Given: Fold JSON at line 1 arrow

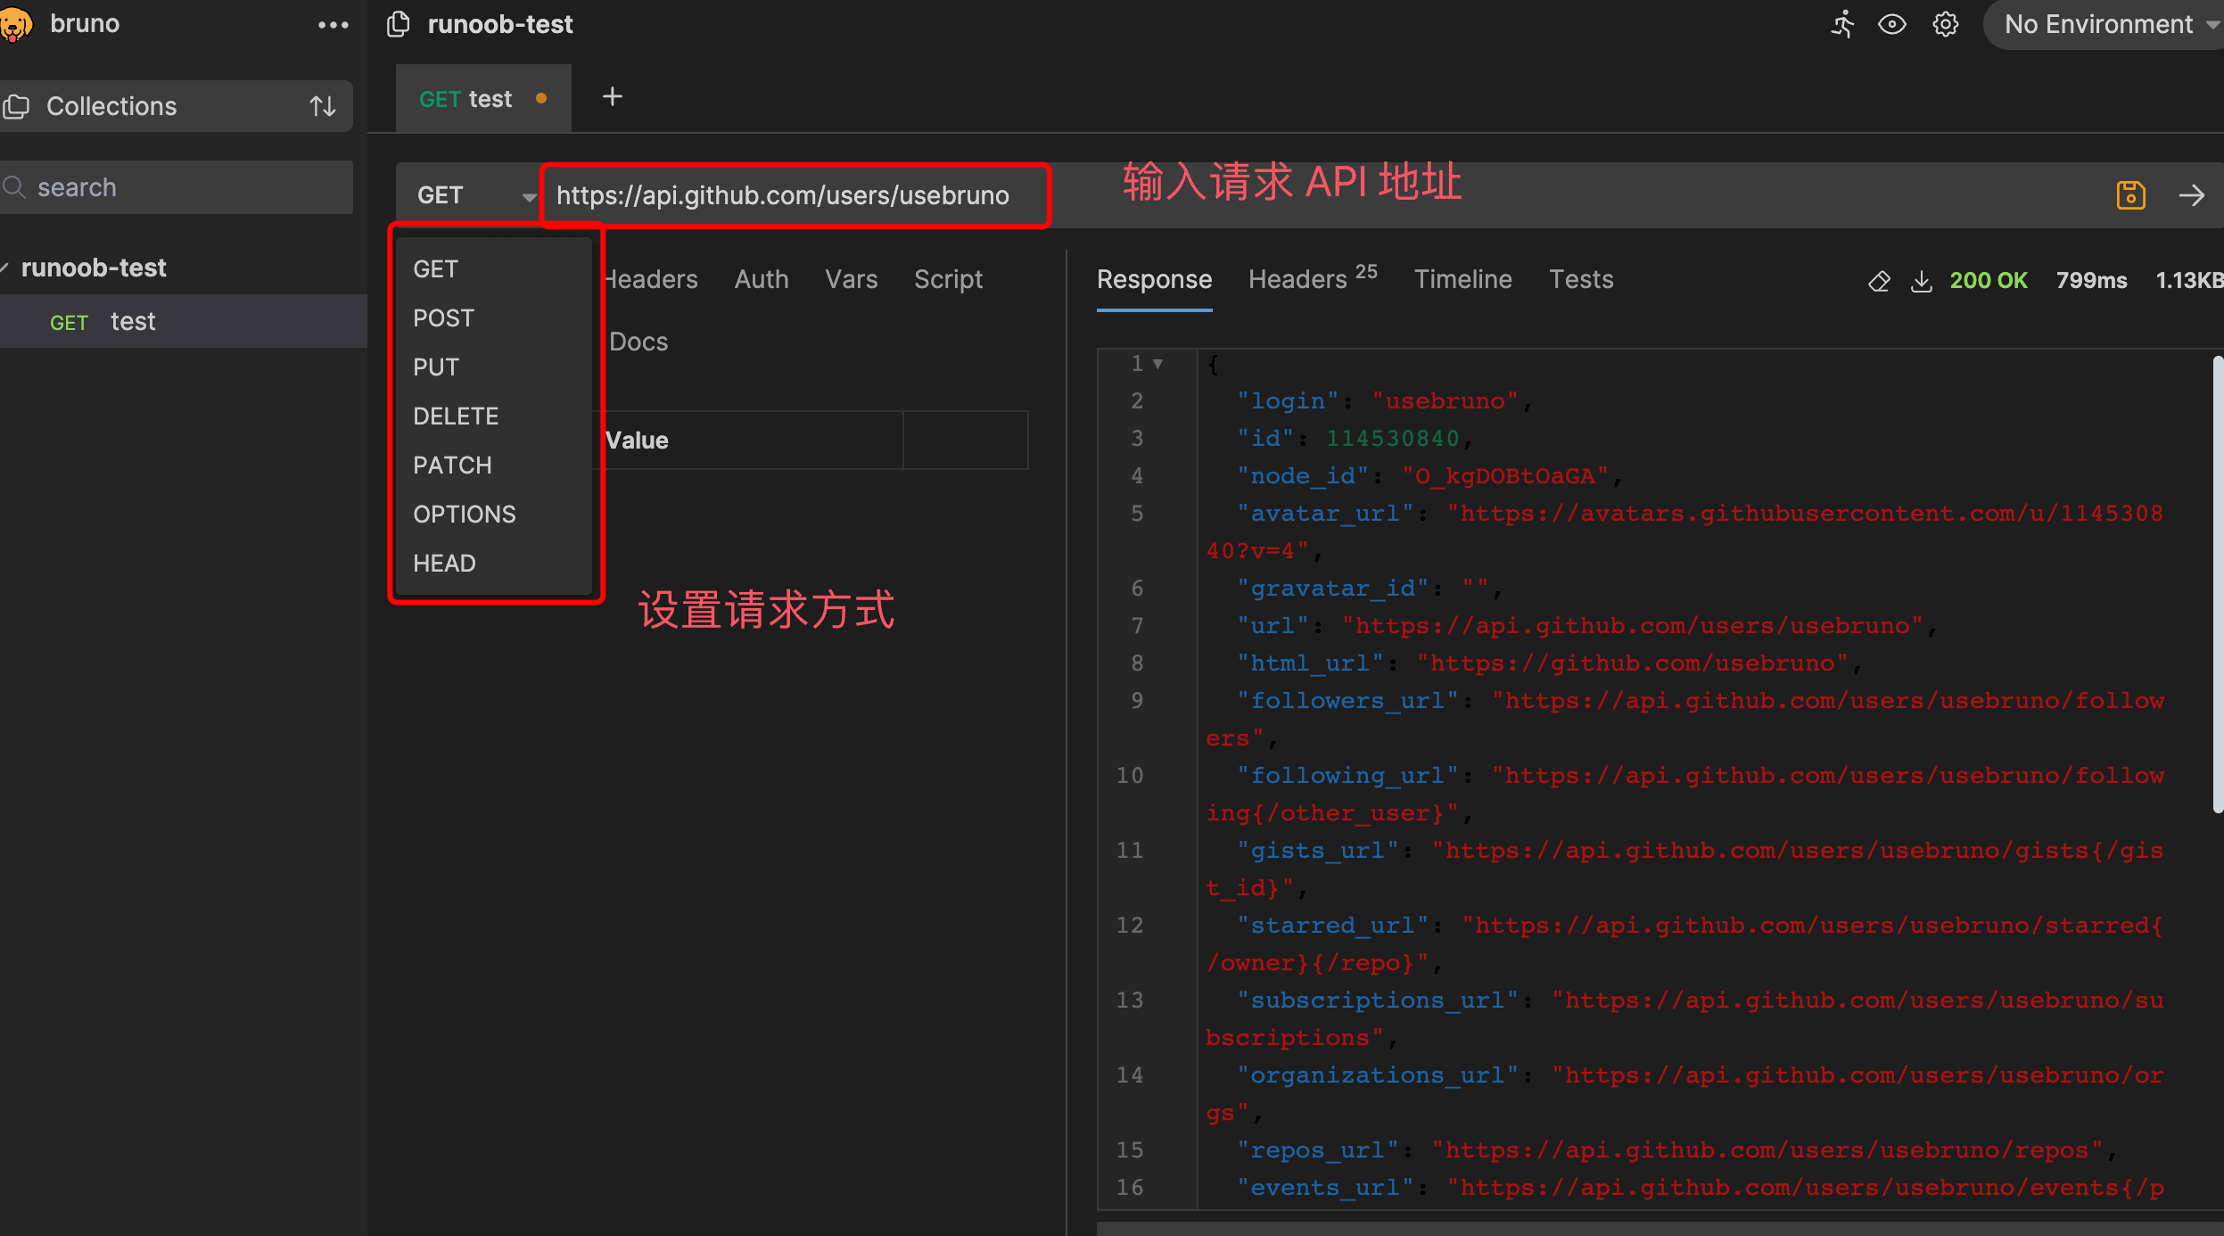Looking at the screenshot, I should point(1157,364).
